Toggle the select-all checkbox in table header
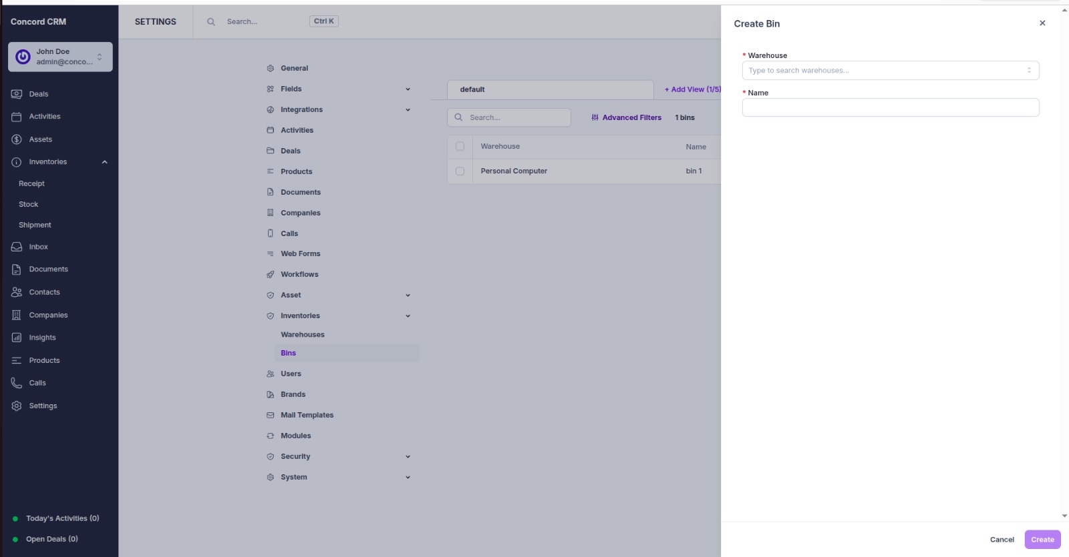Image resolution: width=1069 pixels, height=557 pixels. point(460,146)
